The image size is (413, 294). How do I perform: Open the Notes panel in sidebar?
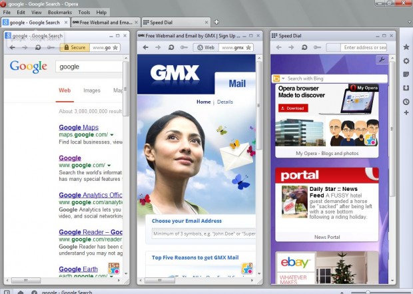tap(406, 74)
